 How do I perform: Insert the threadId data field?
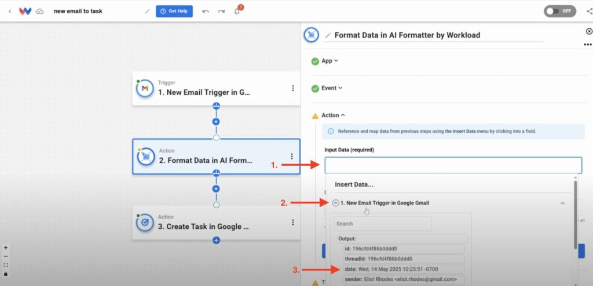pos(404,259)
